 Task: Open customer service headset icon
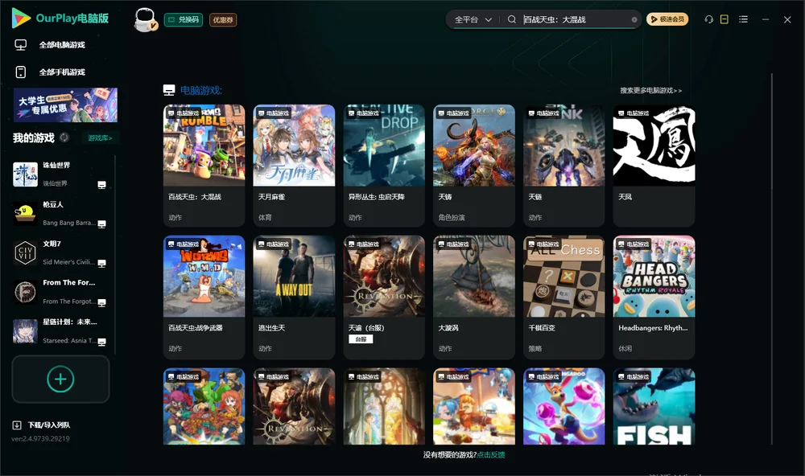pyautogui.click(x=708, y=19)
